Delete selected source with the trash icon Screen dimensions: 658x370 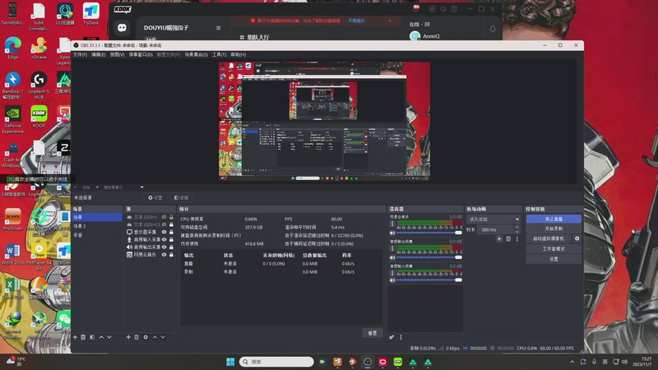[x=137, y=337]
